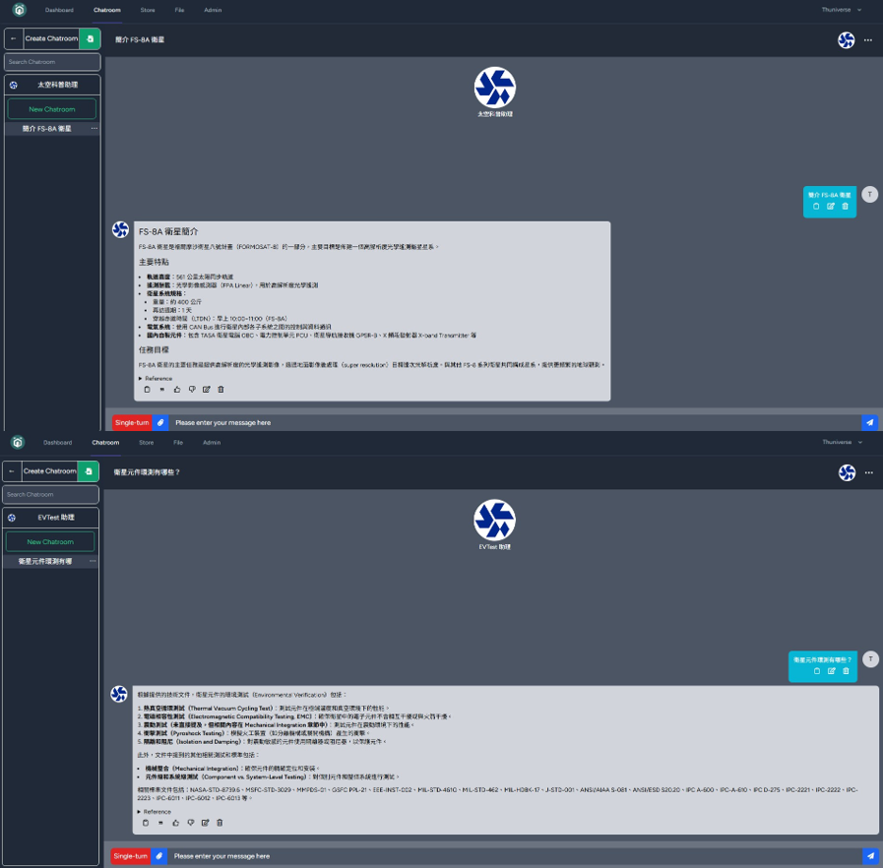
Task: Open the Store tab above EVTest 助理 sidebar
Action: (x=146, y=443)
